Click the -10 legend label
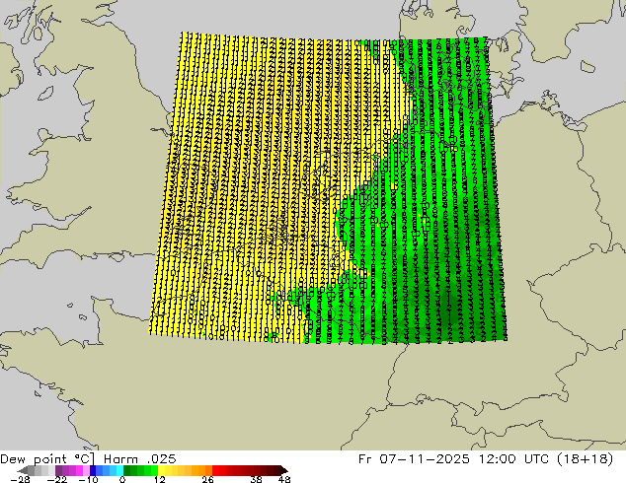This screenshot has width=626, height=483. (89, 479)
